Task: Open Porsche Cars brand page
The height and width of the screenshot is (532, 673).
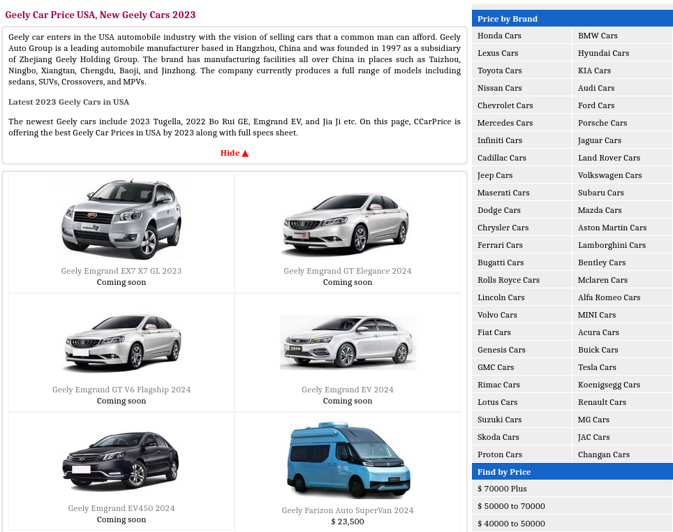Action: coord(602,123)
